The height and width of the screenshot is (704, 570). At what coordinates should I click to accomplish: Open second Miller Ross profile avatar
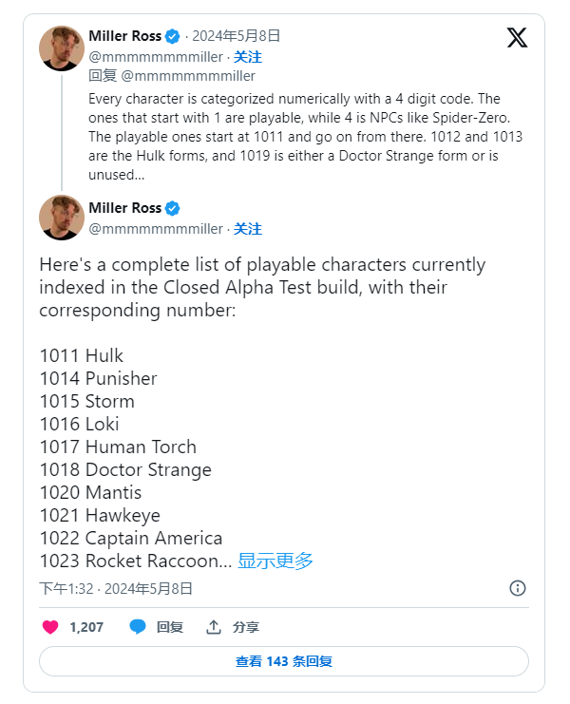coord(62,217)
